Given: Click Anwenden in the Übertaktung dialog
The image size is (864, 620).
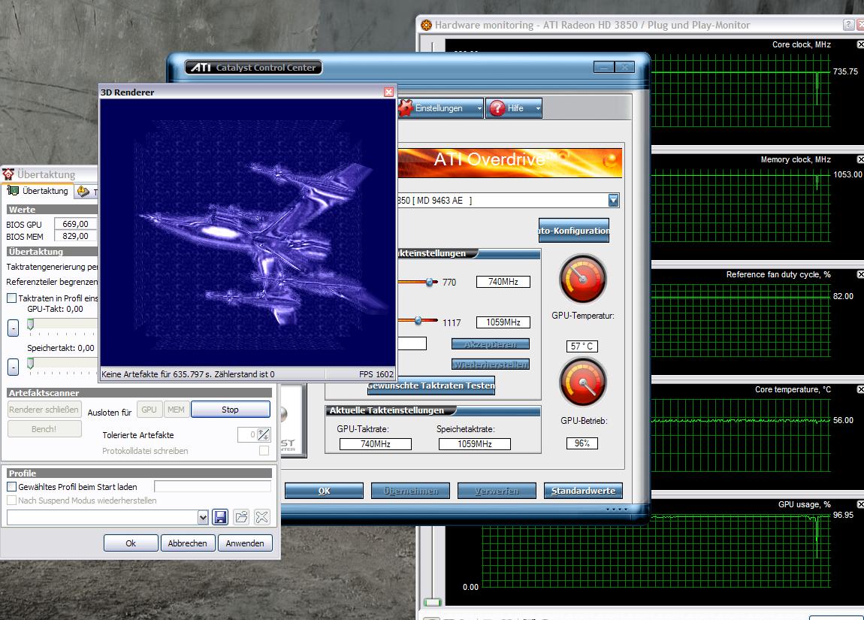Looking at the screenshot, I should pyautogui.click(x=245, y=543).
